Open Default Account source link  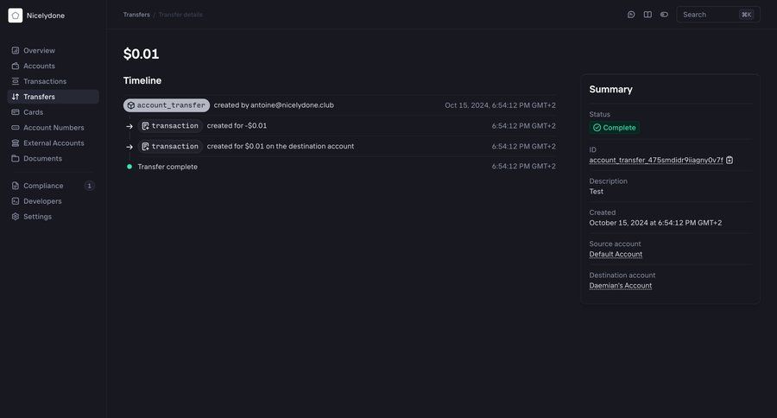(x=616, y=255)
